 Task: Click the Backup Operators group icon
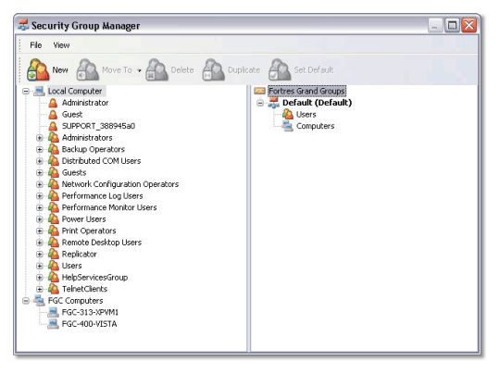click(x=54, y=149)
